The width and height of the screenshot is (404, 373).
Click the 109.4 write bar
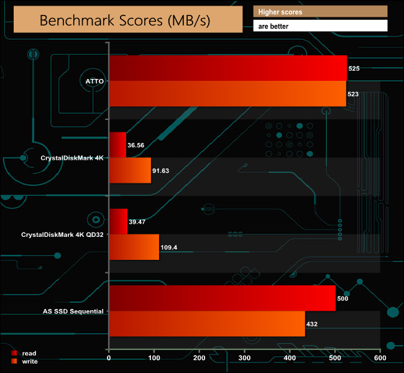[134, 247]
